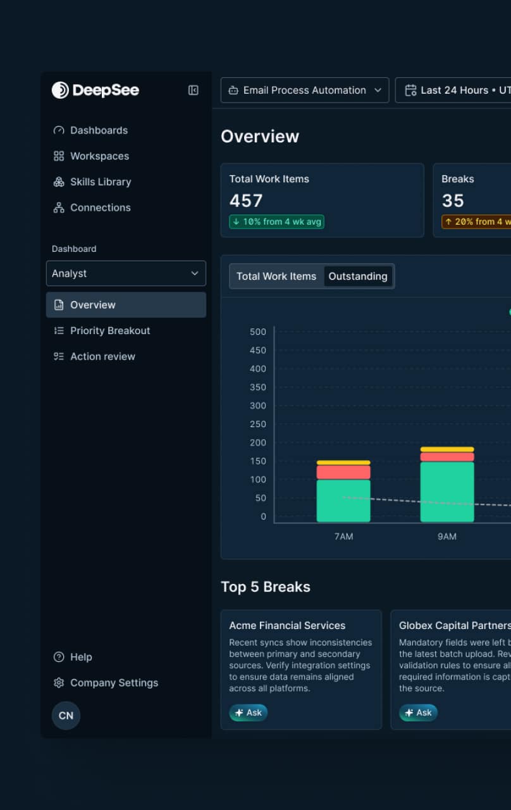Click the green segment of 9AM bar
This screenshot has height=810, width=511.
[447, 492]
